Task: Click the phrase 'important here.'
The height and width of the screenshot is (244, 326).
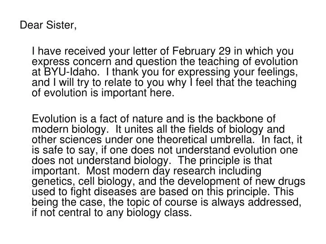Action: pos(138,93)
